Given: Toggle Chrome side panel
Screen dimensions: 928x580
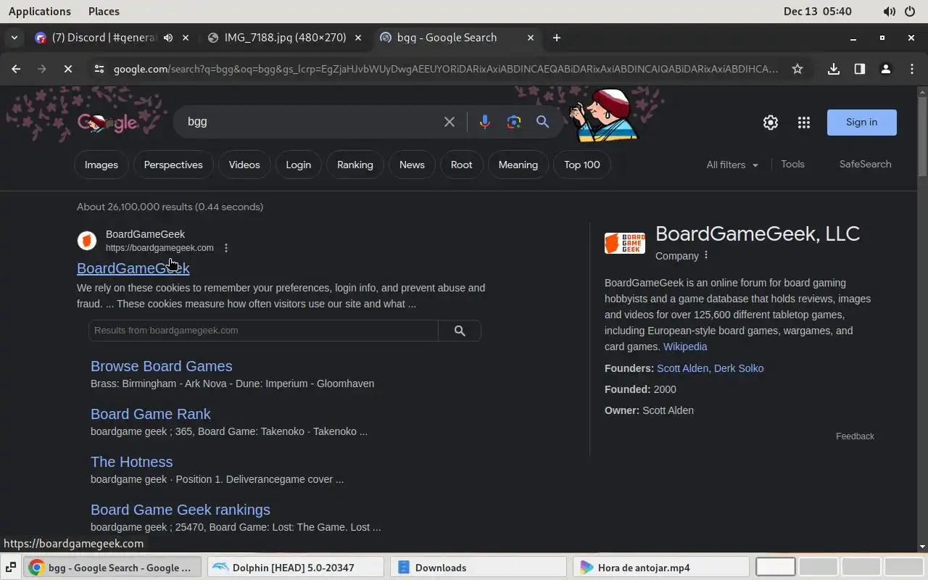Looking at the screenshot, I should (860, 69).
